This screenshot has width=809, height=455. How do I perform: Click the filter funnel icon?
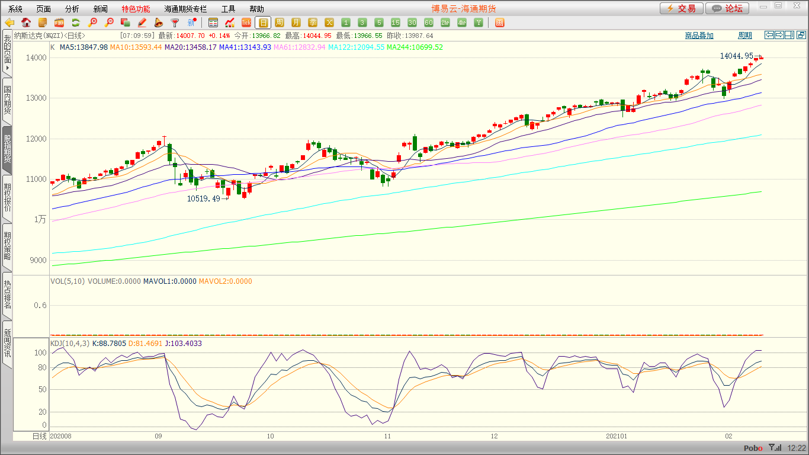175,23
